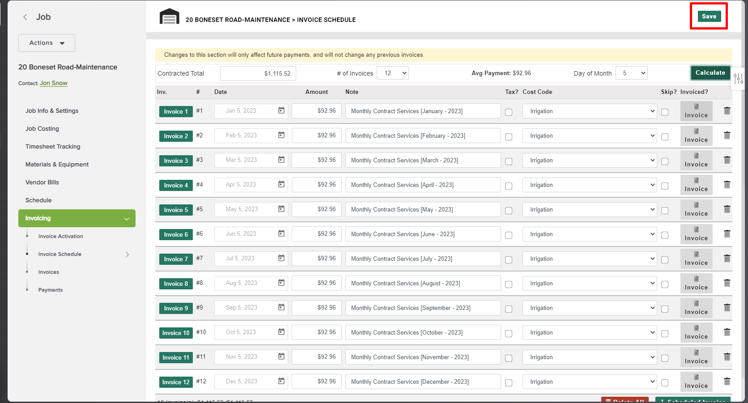Open the settings sliders icon beside Calculate
This screenshot has height=403, width=748.
click(738, 79)
